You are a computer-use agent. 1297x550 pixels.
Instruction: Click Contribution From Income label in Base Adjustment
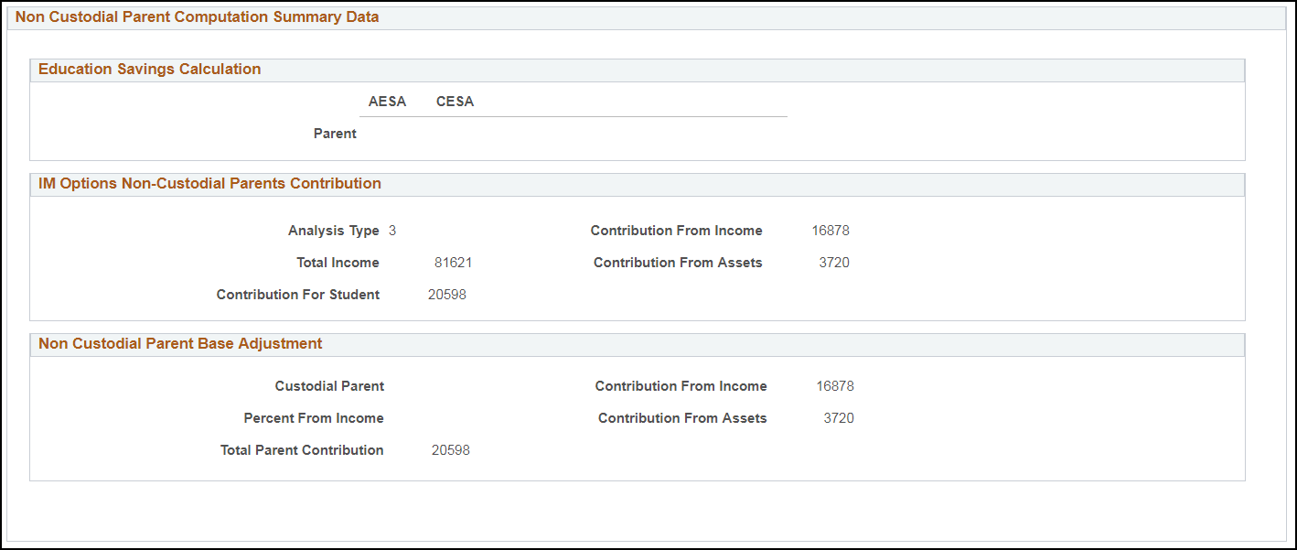681,386
